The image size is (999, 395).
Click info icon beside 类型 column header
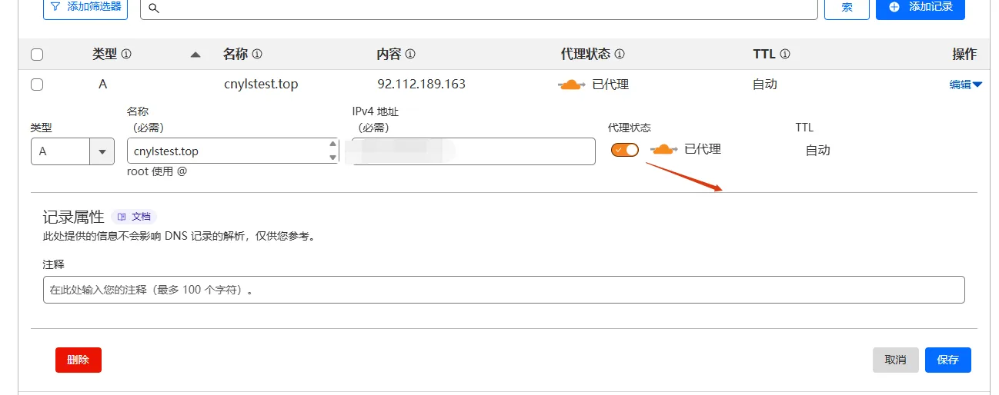tap(126, 55)
